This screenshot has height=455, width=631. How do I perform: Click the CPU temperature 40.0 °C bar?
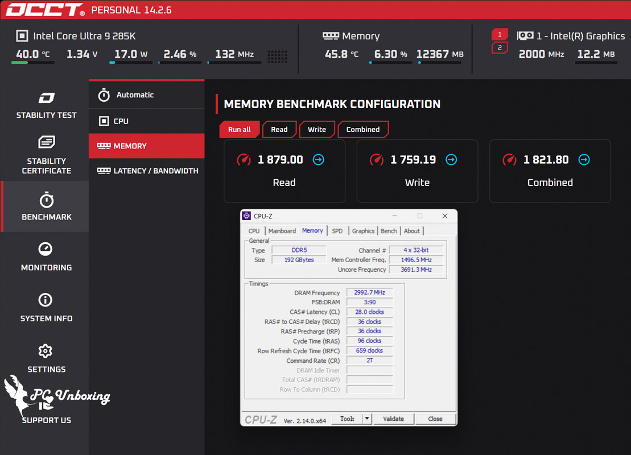(x=32, y=63)
